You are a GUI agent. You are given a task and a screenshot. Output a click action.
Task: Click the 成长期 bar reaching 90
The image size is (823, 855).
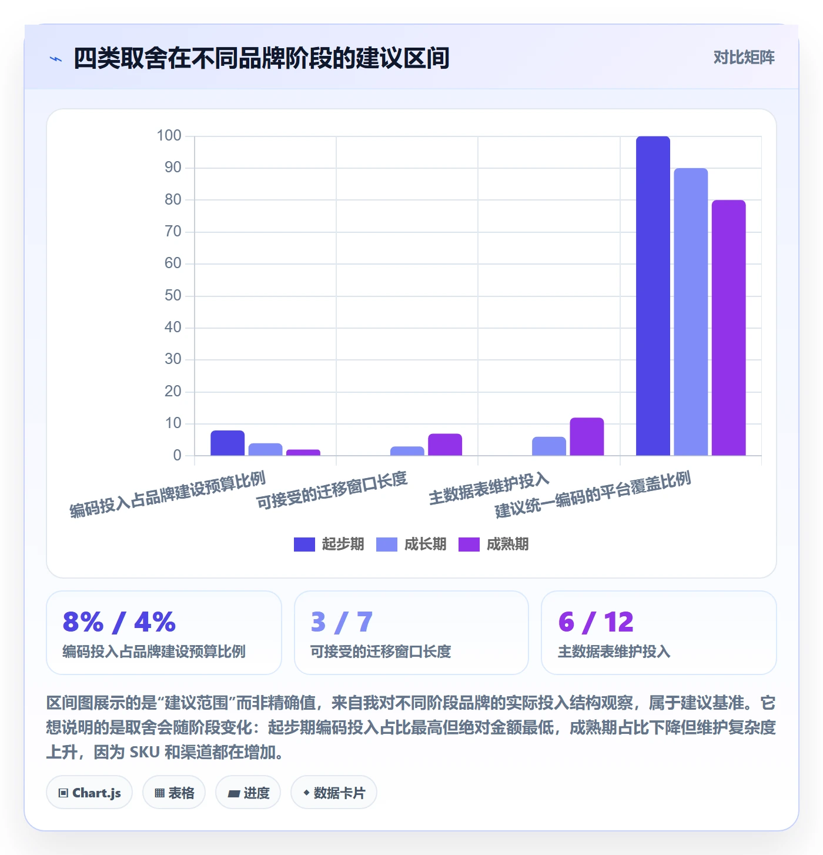691,312
